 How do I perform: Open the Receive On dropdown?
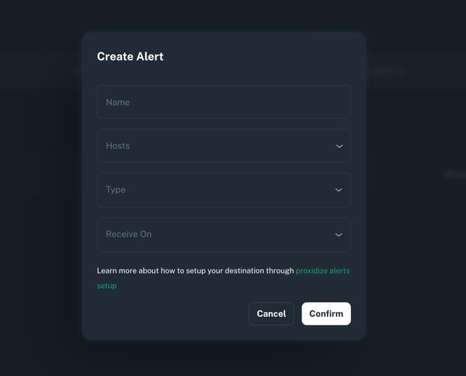pos(224,234)
